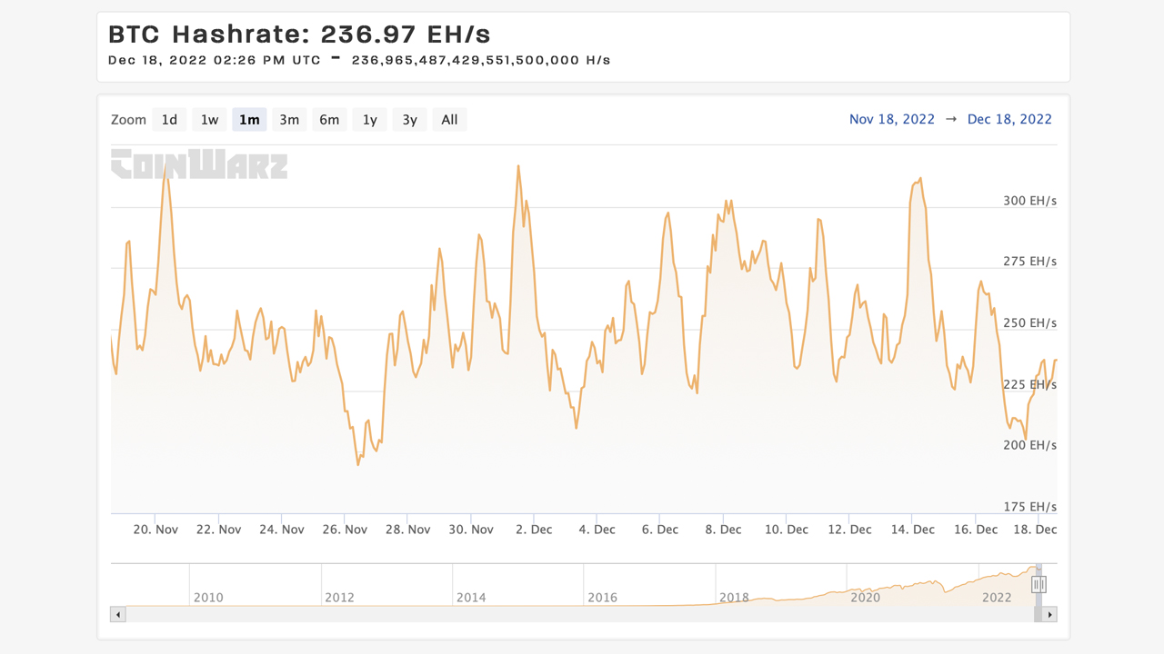
Task: Click the Zoom label text
Action: pyautogui.click(x=128, y=120)
